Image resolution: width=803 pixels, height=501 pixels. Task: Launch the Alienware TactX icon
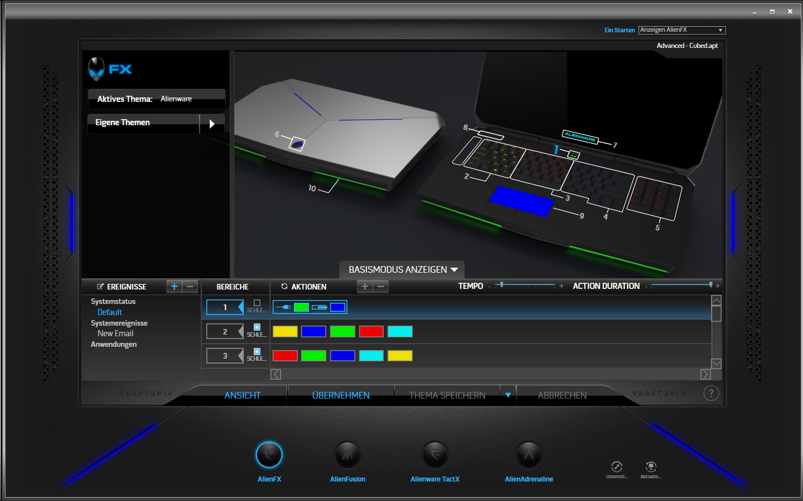click(x=435, y=455)
